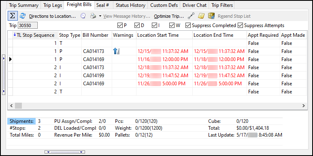Click the Last Update timestamp value
This screenshot has height=156, width=313.
point(259,135)
